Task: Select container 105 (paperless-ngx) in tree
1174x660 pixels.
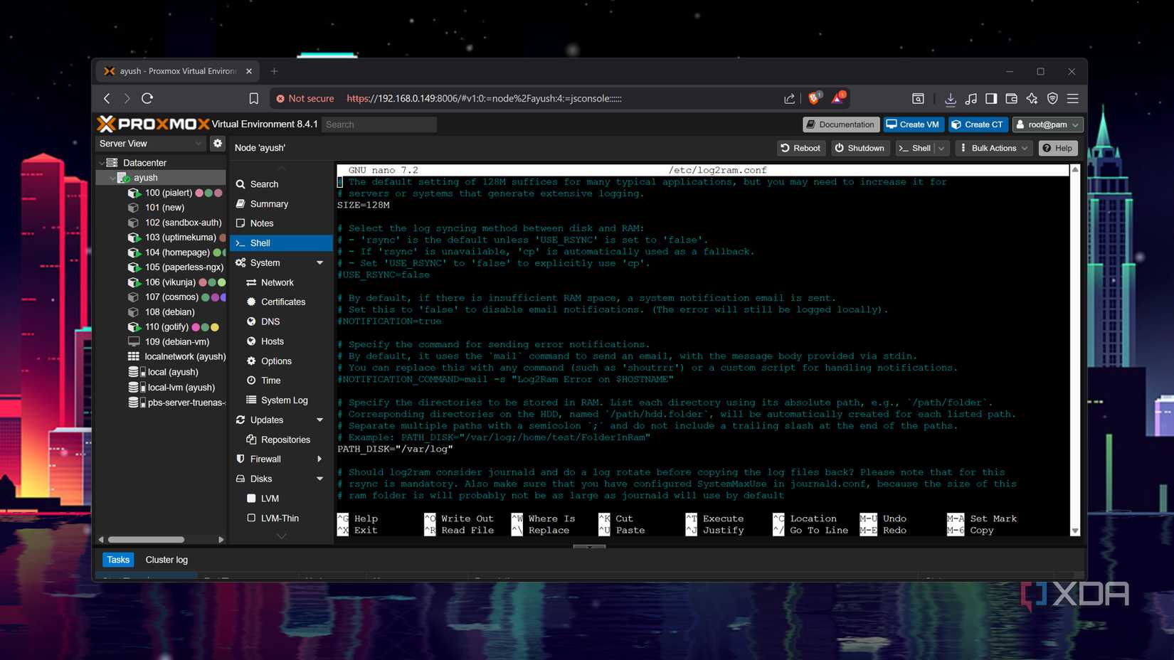Action: pos(184,267)
